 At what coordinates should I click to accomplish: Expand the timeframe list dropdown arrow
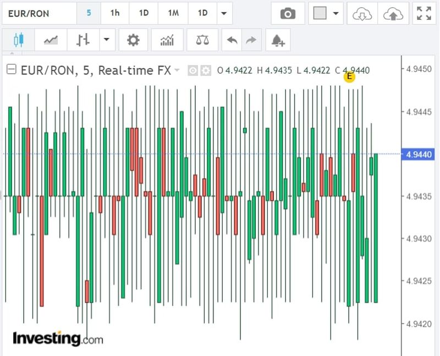tap(224, 13)
